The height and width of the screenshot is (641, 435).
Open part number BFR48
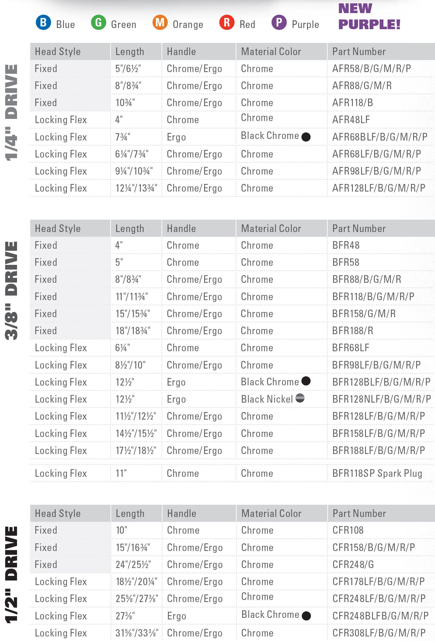click(x=346, y=245)
